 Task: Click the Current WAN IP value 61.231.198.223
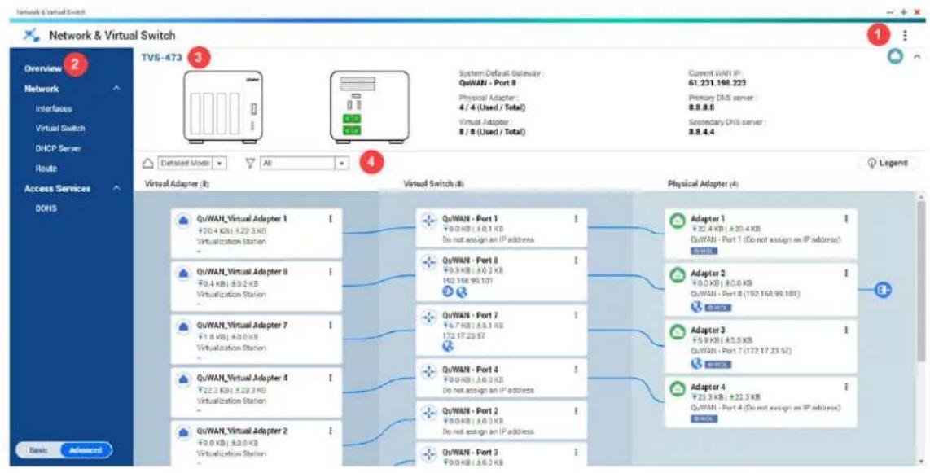717,83
